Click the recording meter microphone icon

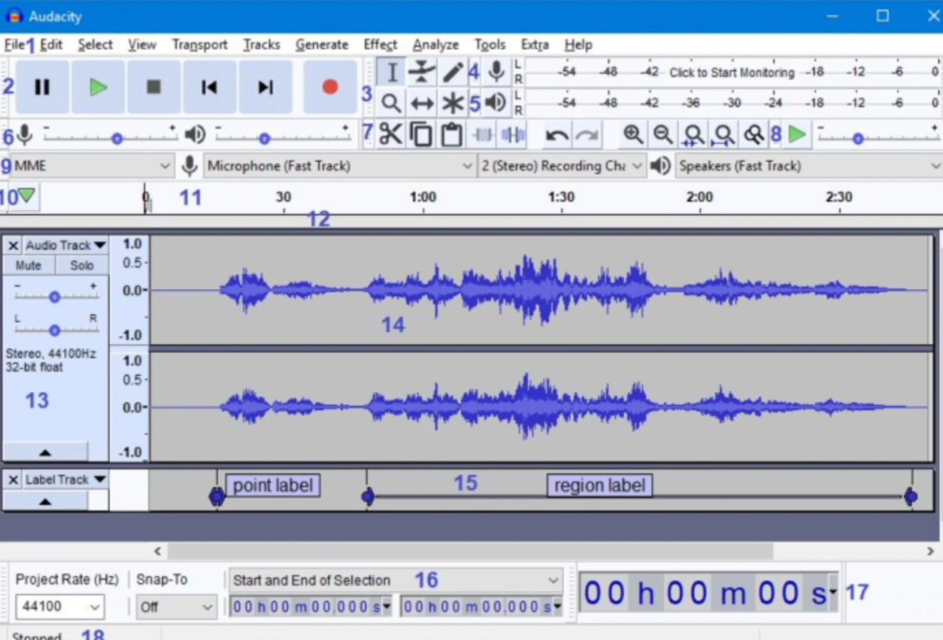pos(496,71)
